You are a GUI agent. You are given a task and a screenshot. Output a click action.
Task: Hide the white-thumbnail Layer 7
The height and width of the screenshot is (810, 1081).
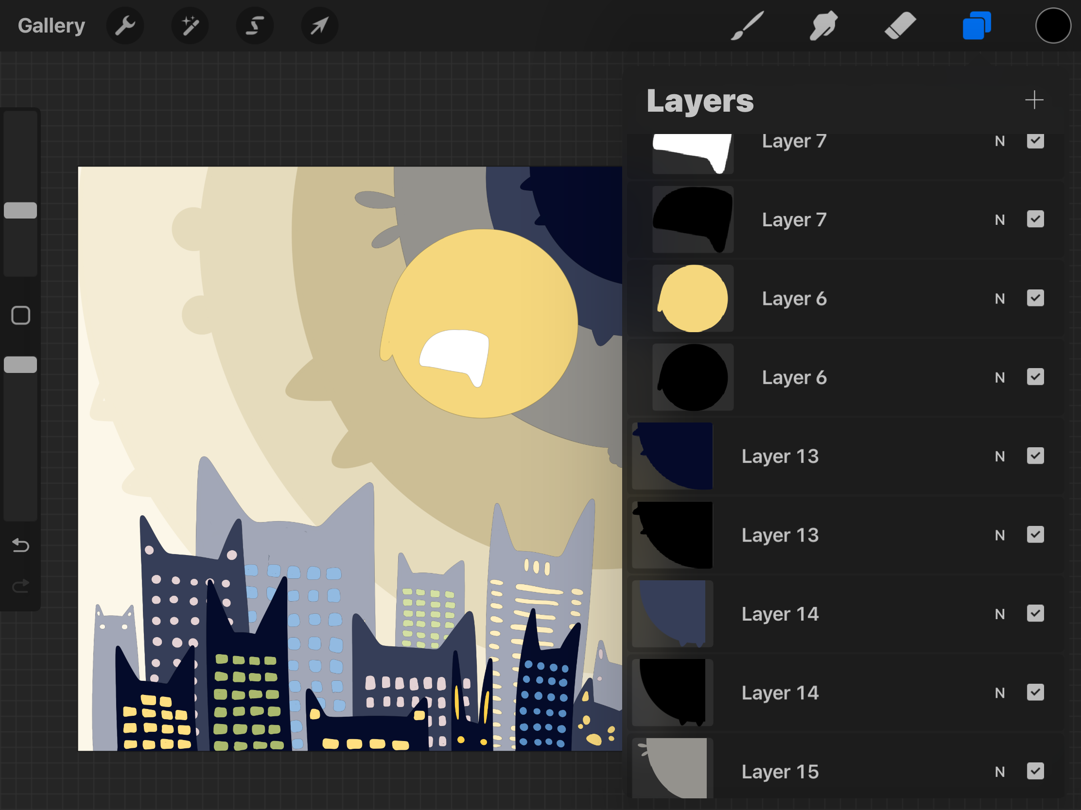1035,141
